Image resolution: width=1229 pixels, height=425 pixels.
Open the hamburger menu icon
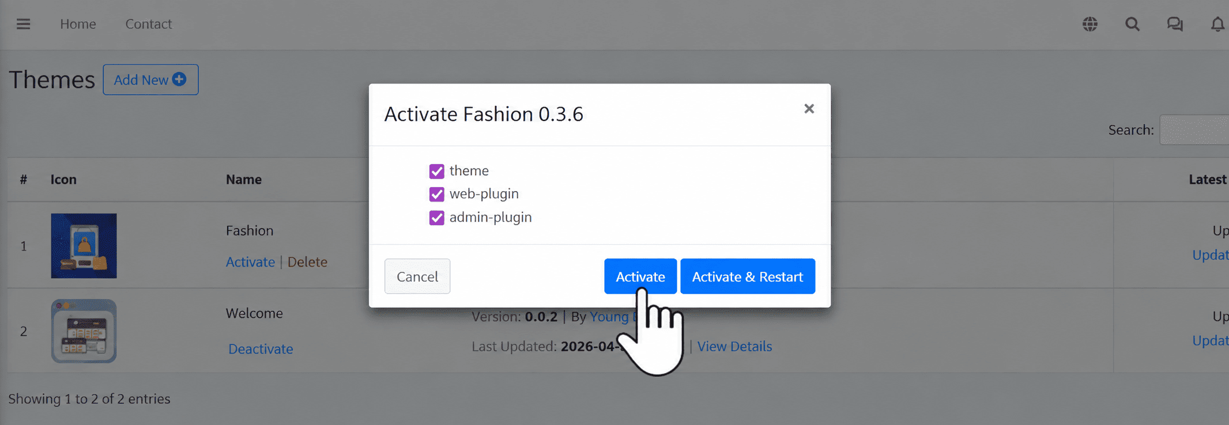coord(23,24)
